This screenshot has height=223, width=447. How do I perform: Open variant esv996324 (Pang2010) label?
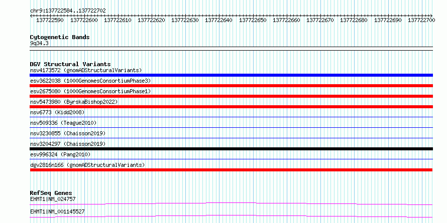60,154
